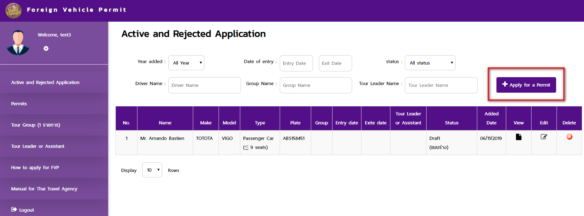This screenshot has width=584, height=216.
Task: Click the Exit Date field
Action: click(335, 63)
